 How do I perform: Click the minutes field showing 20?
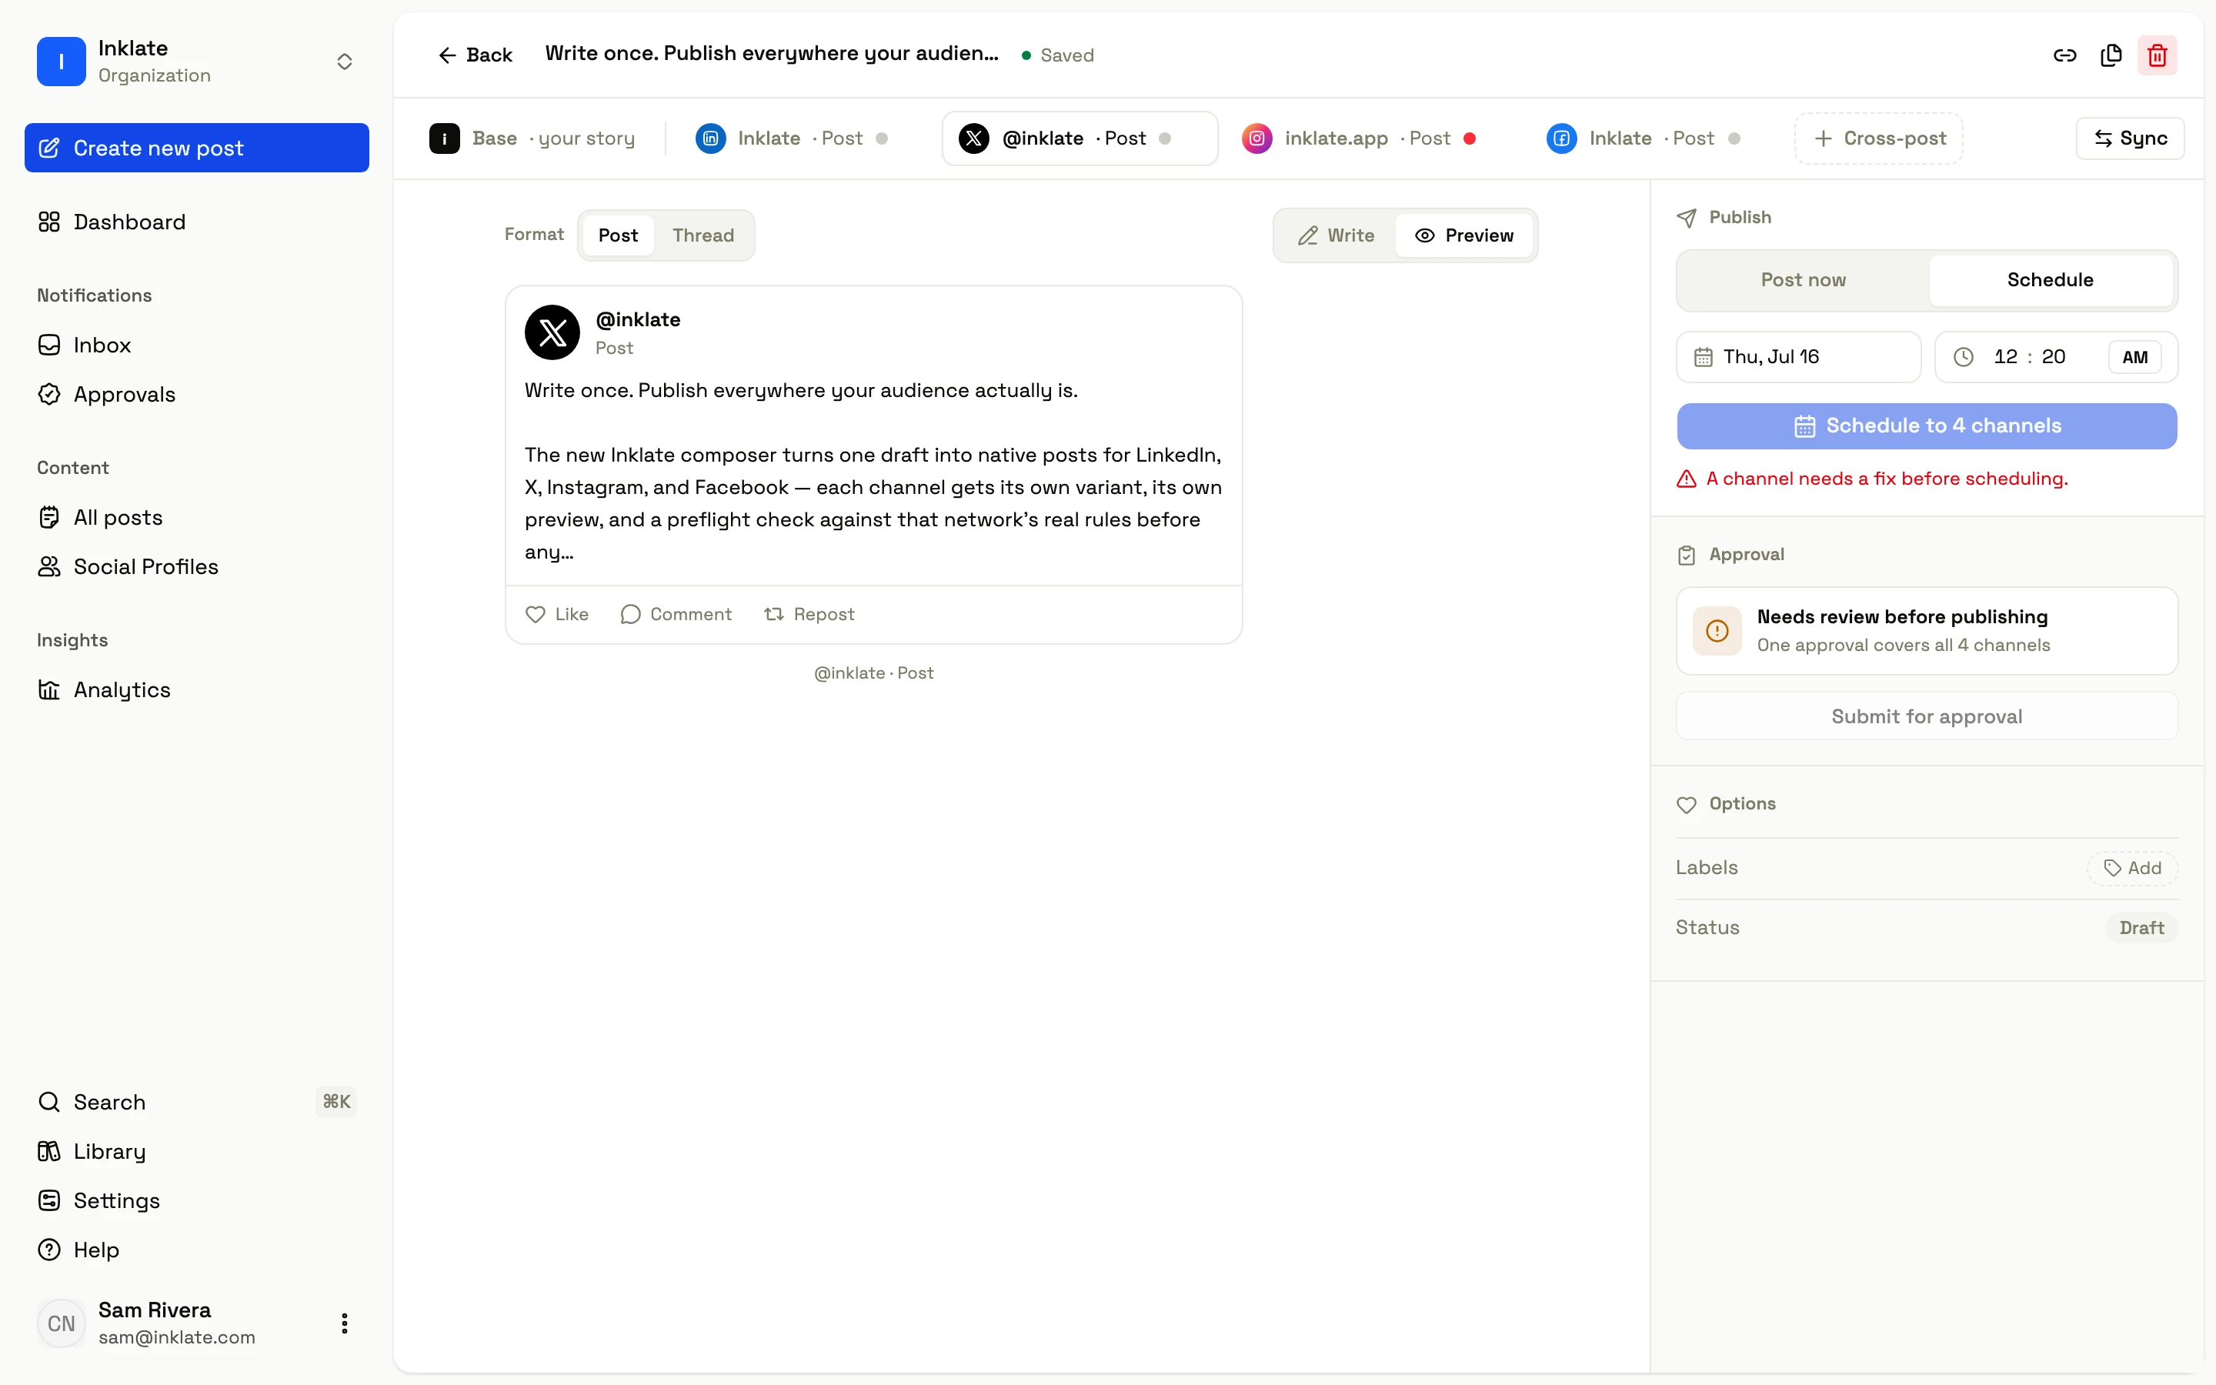2053,357
